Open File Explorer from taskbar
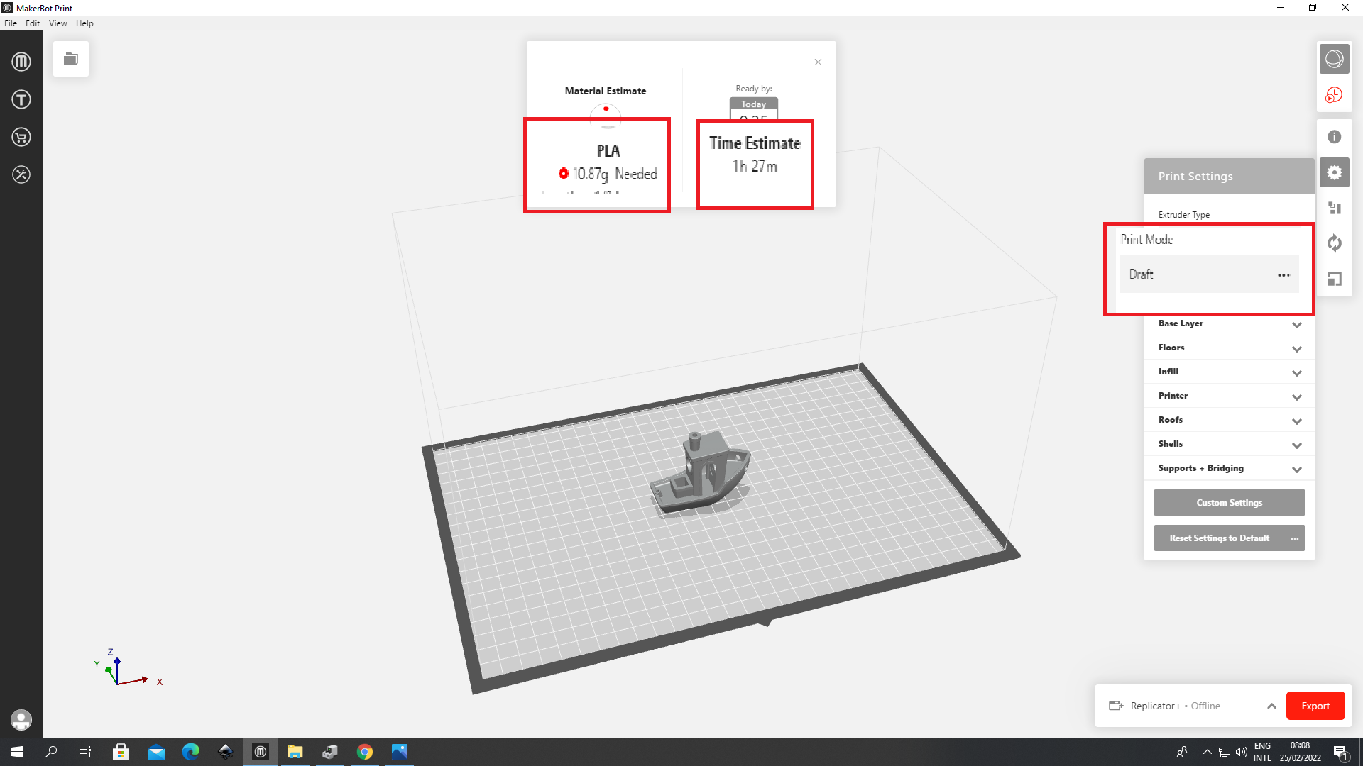The image size is (1363, 766). [x=295, y=752]
